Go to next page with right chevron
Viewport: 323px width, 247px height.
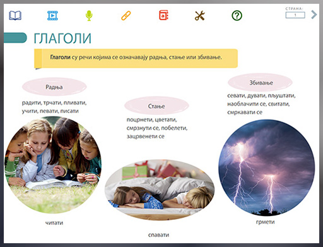point(314,15)
